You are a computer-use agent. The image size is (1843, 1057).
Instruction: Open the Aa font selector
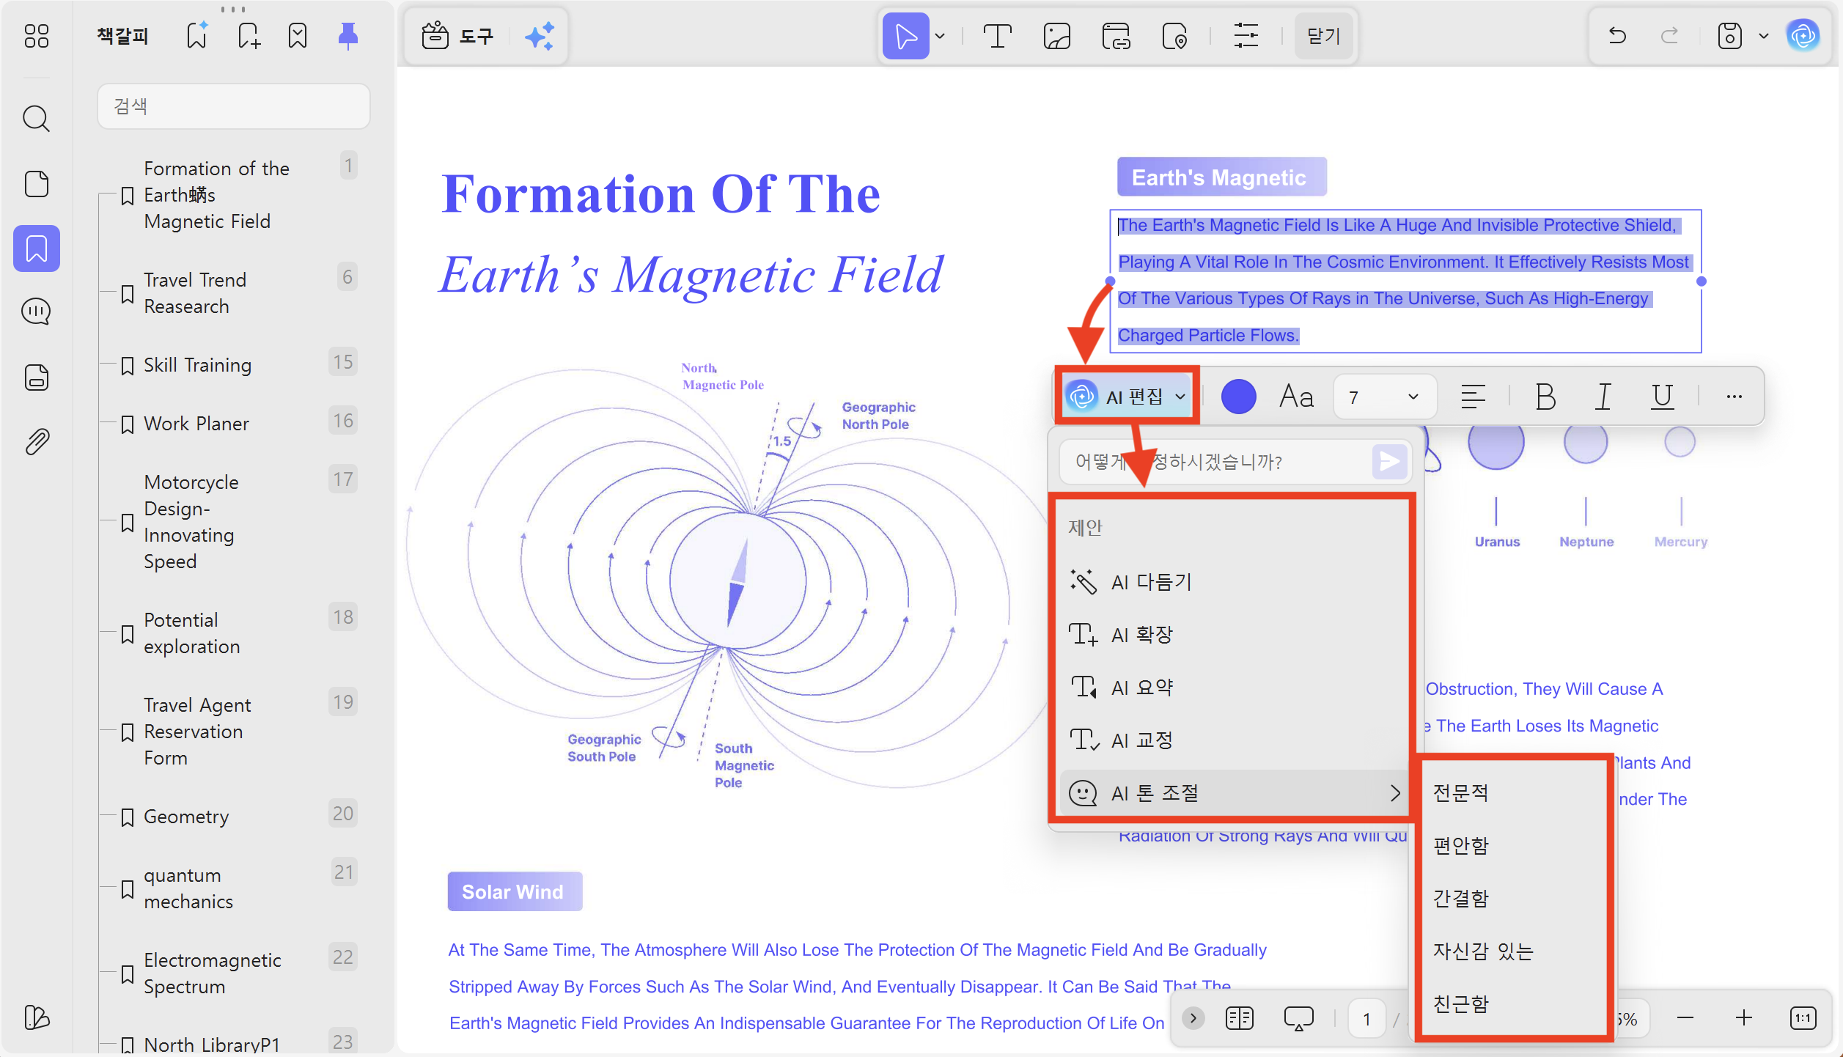pos(1296,397)
